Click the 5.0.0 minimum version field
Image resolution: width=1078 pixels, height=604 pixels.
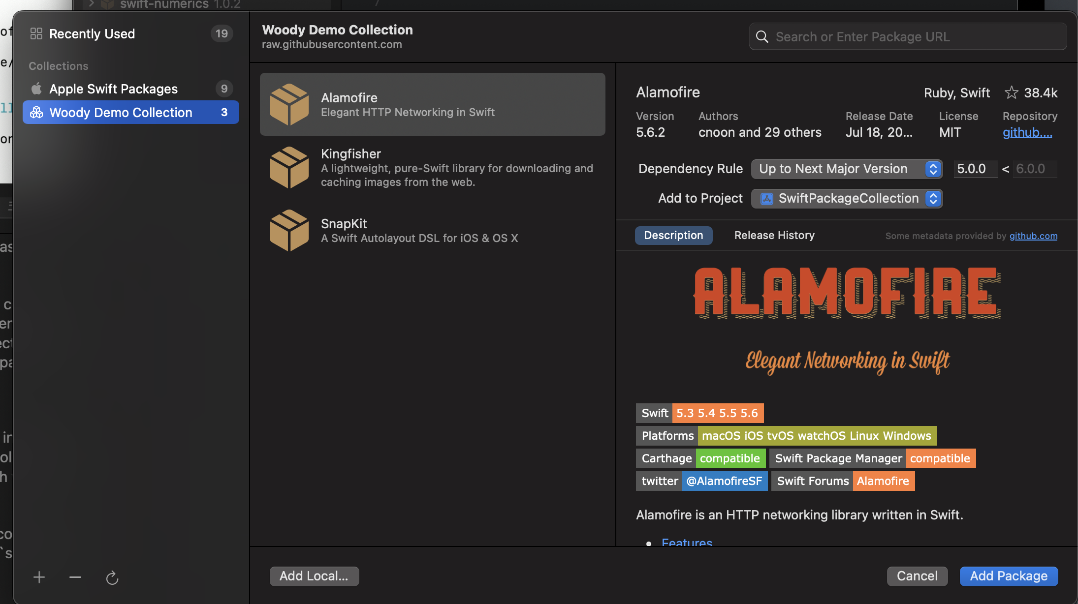tap(975, 169)
